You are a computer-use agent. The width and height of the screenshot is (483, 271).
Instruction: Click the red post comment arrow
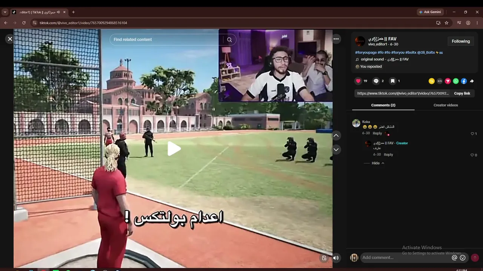pos(475,258)
